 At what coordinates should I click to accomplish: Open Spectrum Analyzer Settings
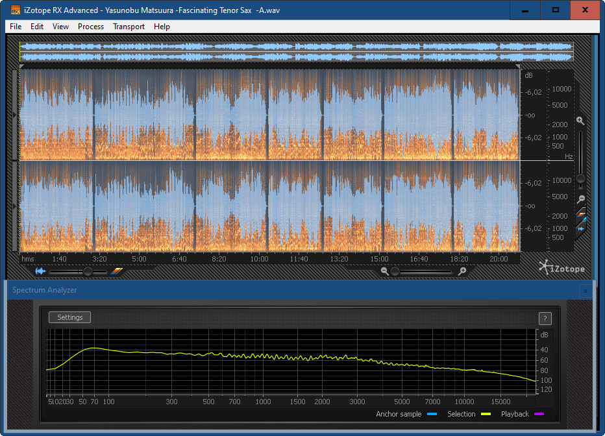point(70,317)
